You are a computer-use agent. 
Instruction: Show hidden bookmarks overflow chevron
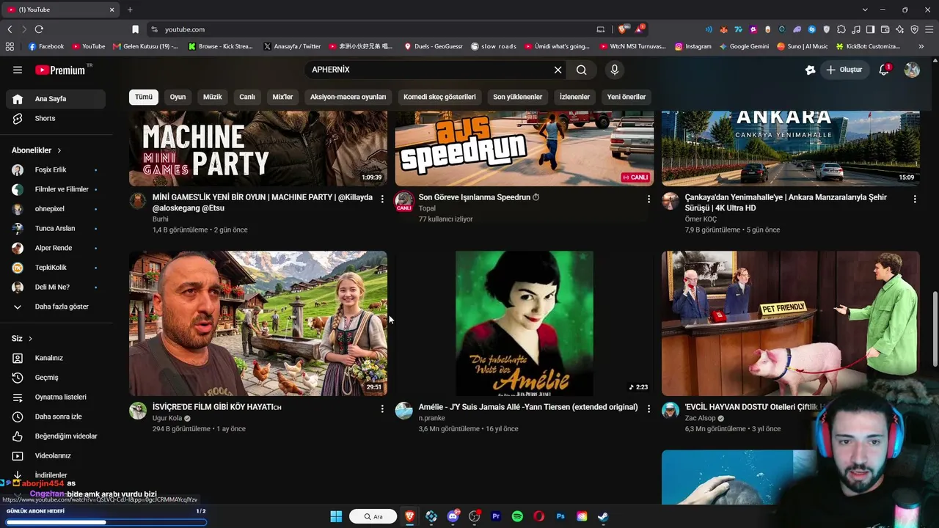point(921,46)
